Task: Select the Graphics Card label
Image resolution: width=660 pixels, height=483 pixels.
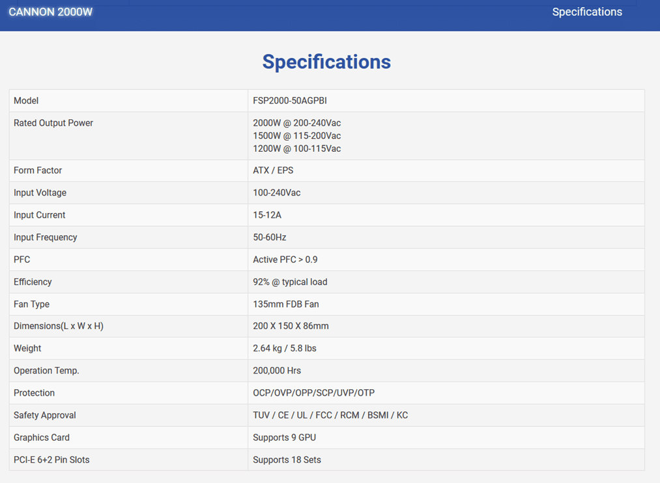Action: [x=42, y=437]
